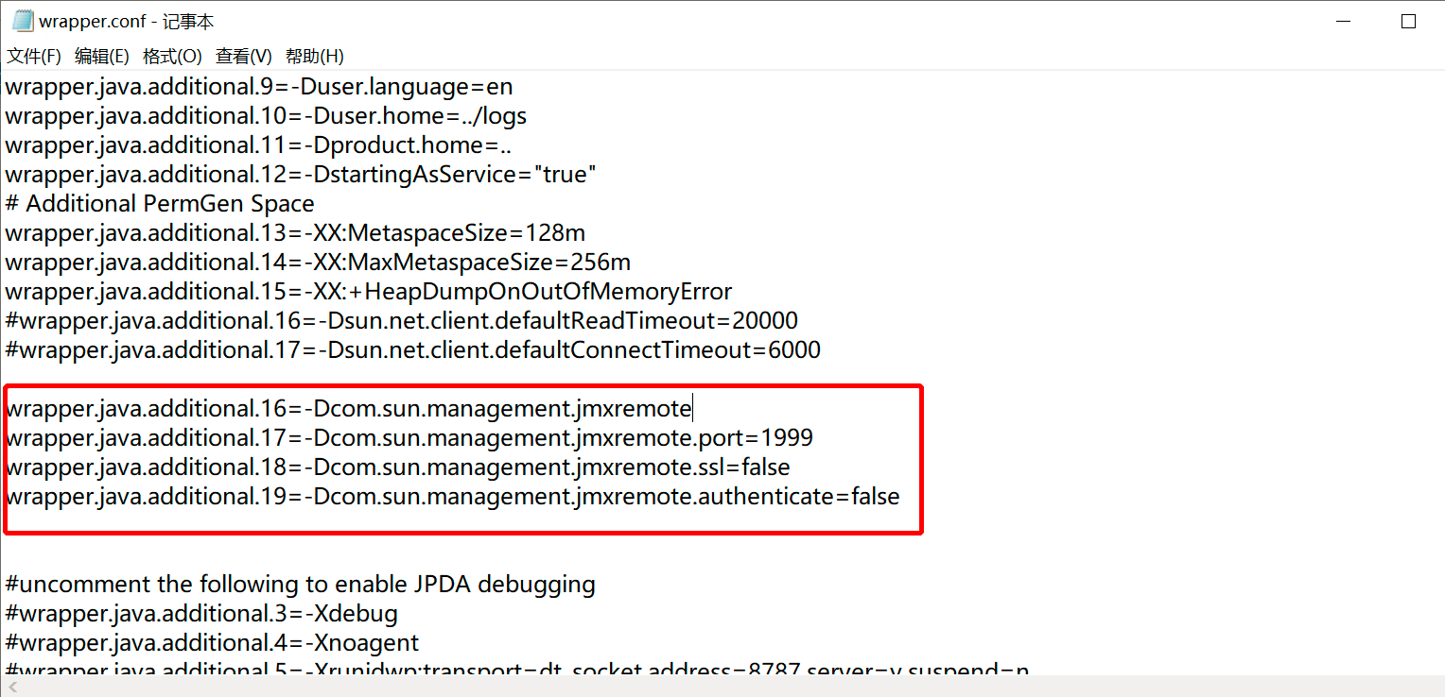This screenshot has width=1445, height=697.
Task: Place cursor after jmxremote.ssl=false
Action: coord(791,467)
